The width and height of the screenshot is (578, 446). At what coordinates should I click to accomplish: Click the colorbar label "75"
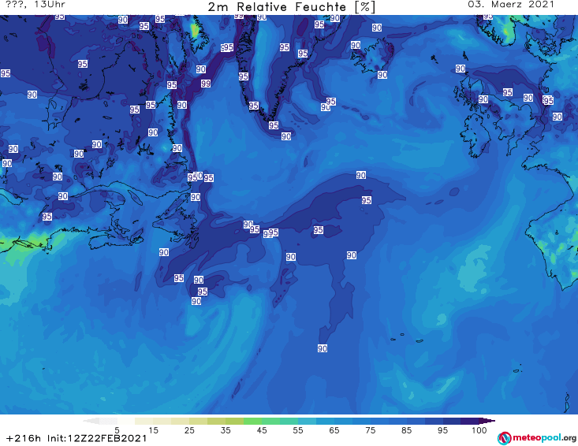(370, 429)
